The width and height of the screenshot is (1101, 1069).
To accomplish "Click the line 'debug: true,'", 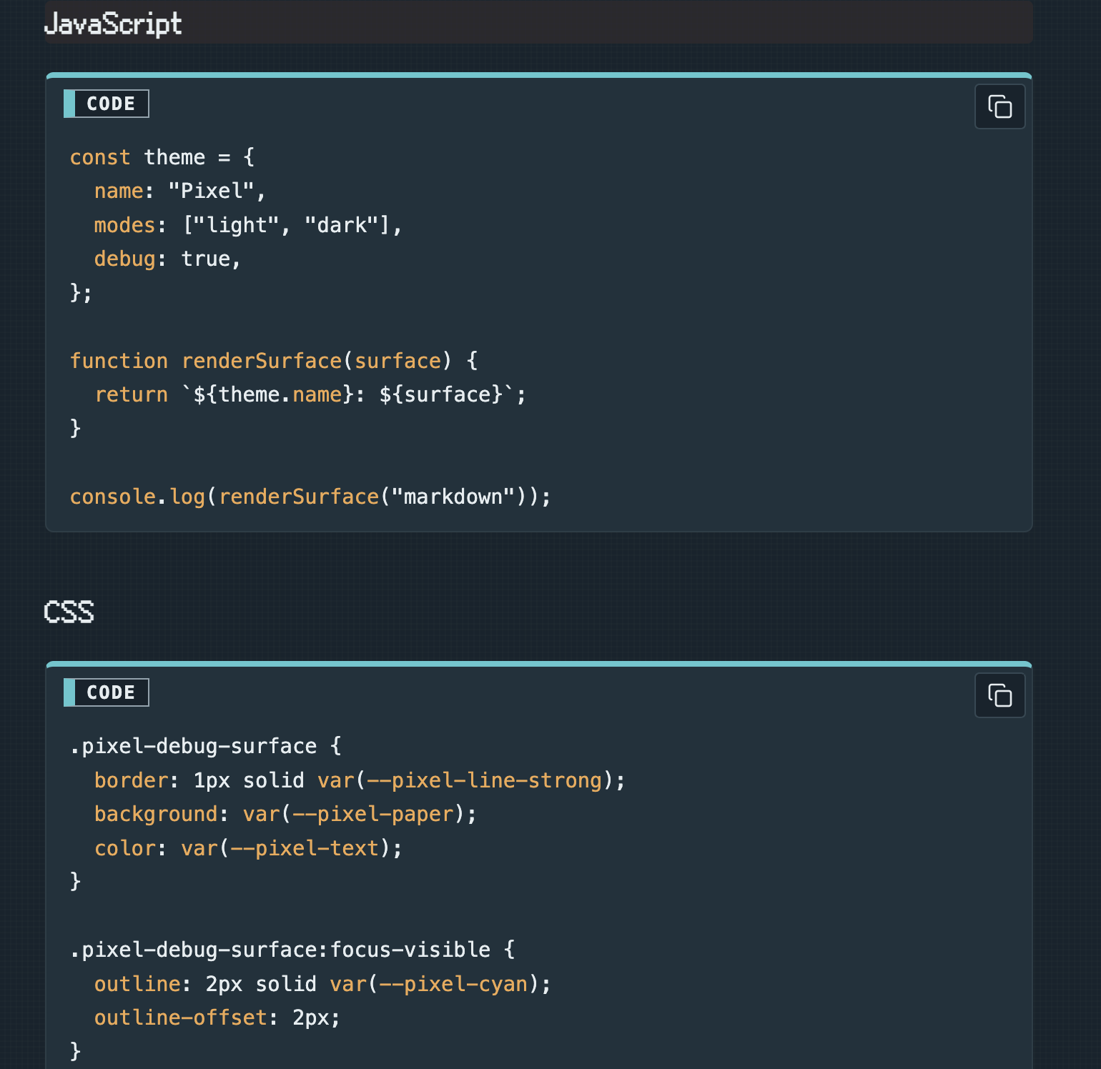I will (x=167, y=259).
